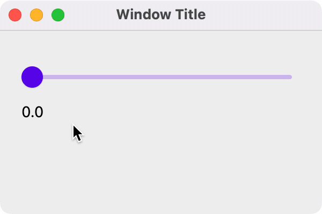Click the middle of the slider track
The height and width of the screenshot is (214, 322).
coord(161,77)
